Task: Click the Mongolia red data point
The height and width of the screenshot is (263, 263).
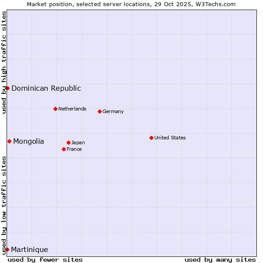Action: point(9,141)
